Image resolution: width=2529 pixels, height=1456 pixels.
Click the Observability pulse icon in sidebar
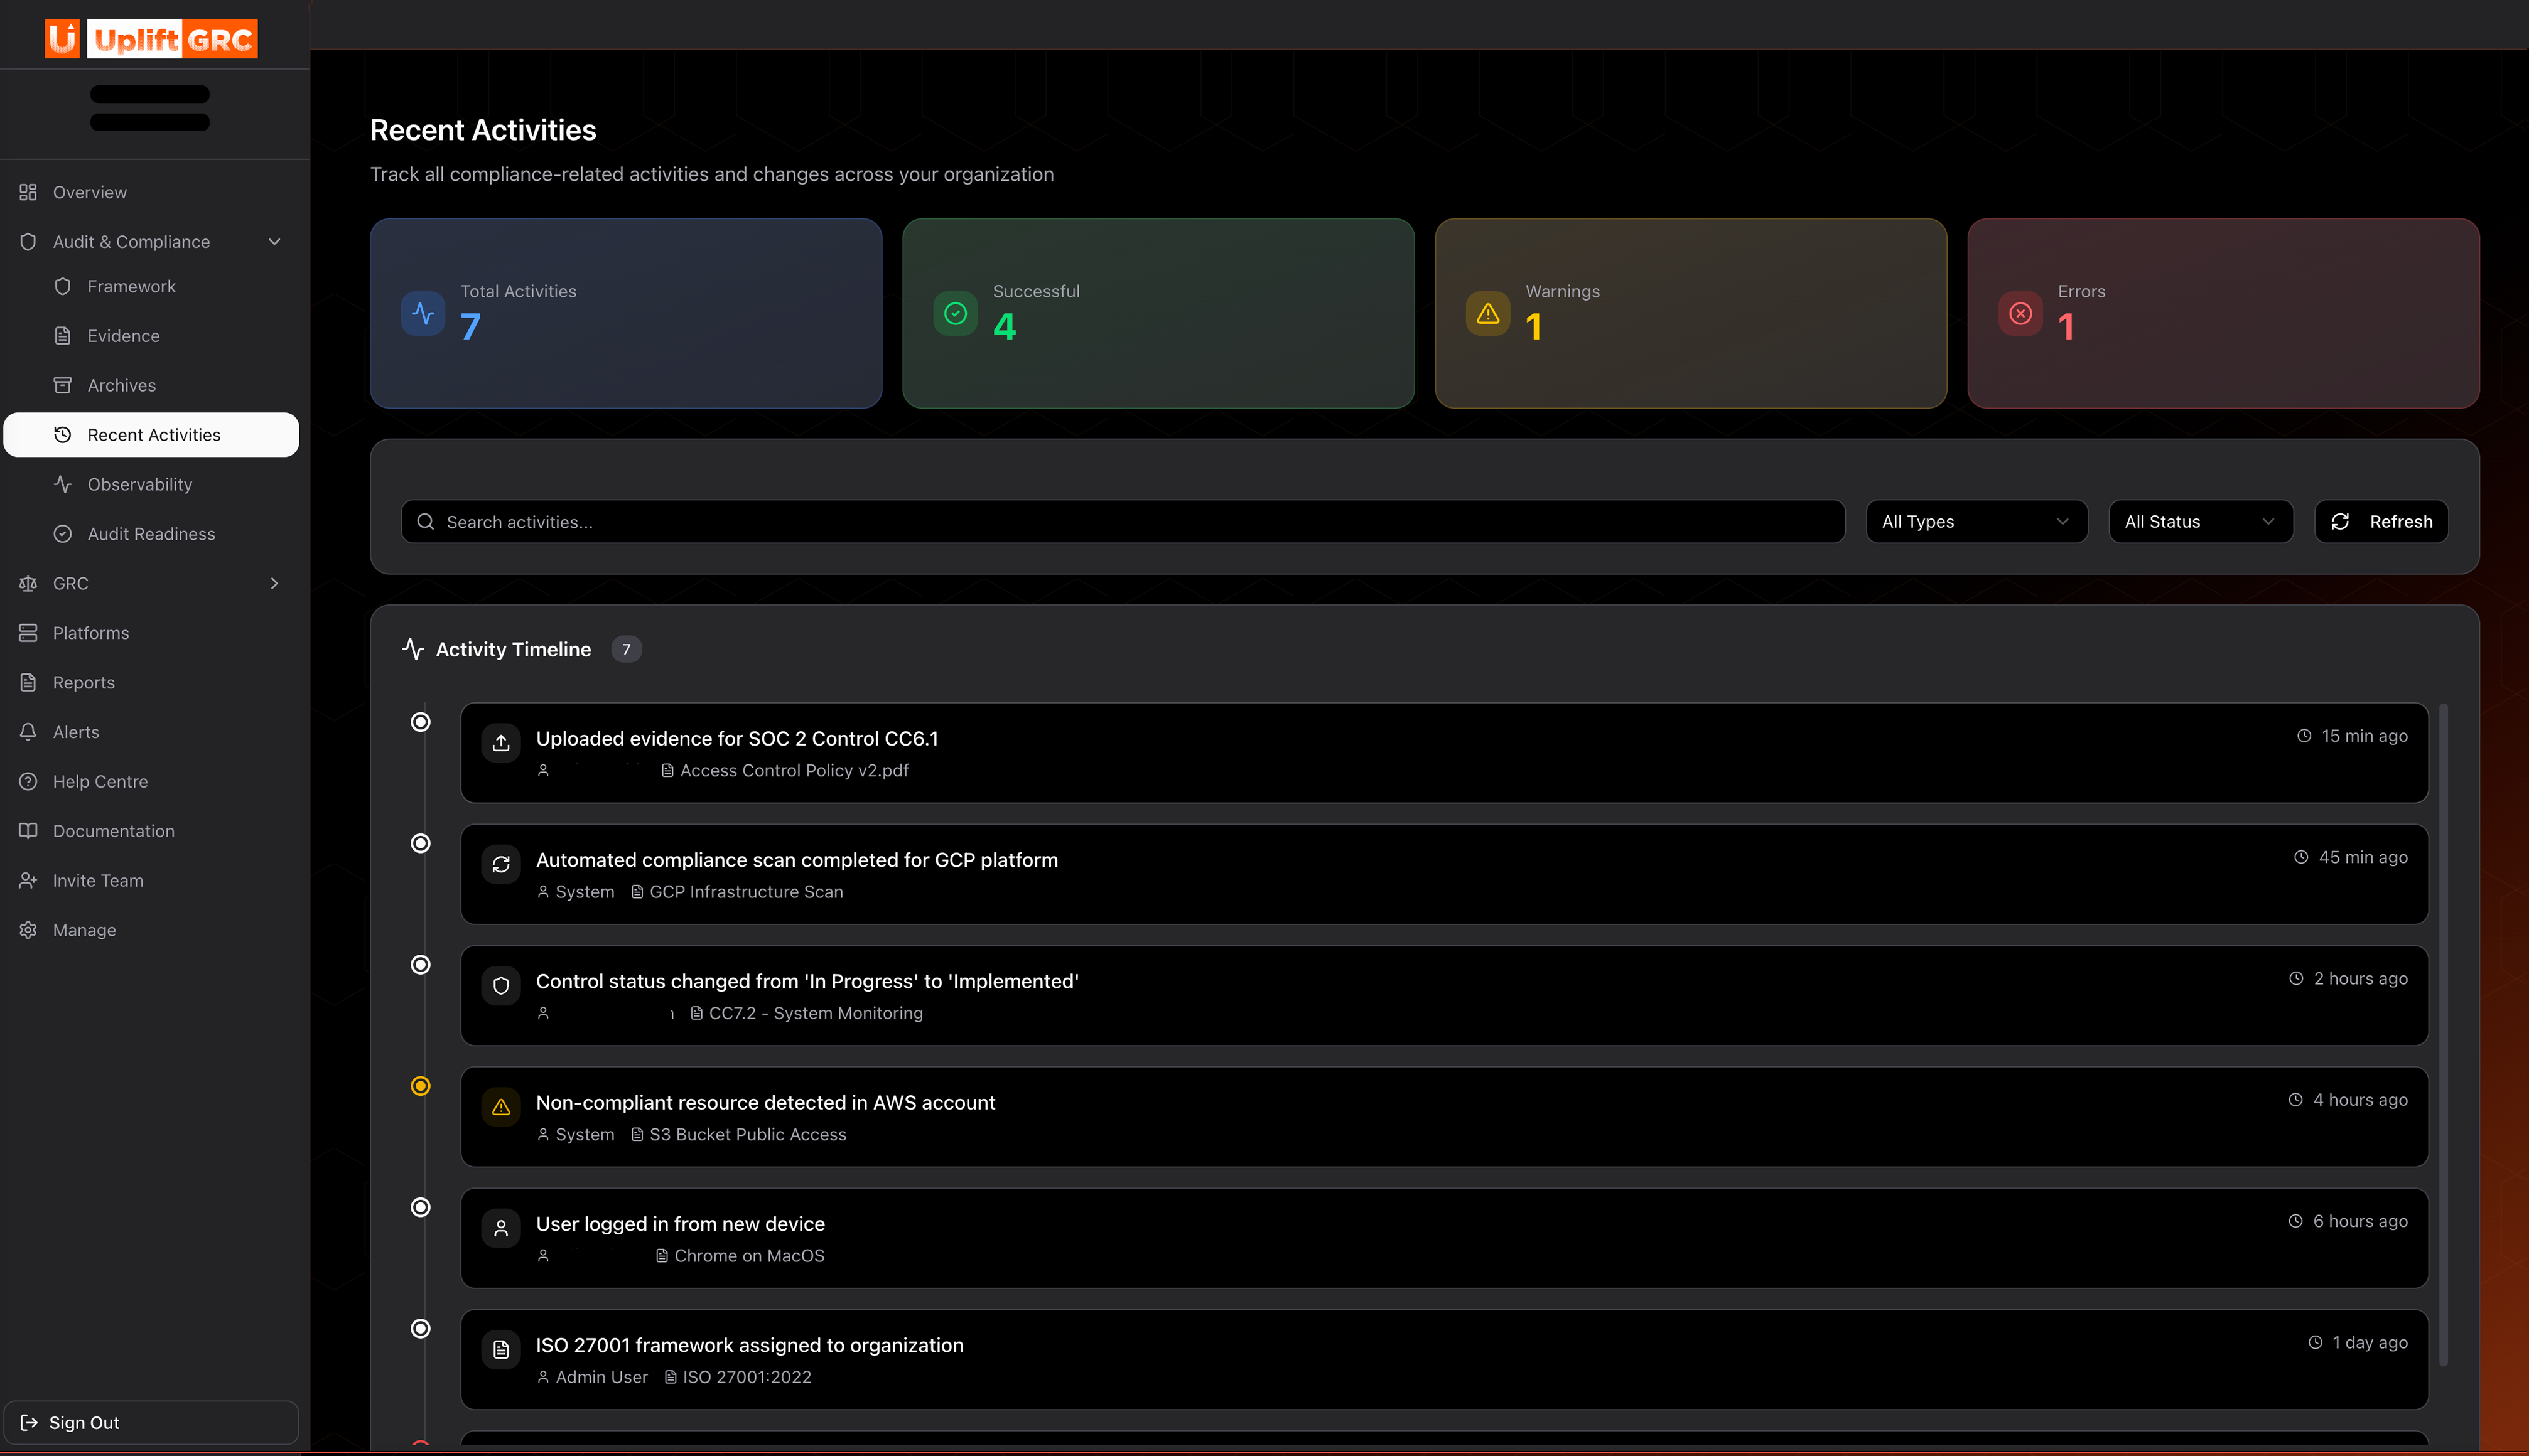(x=62, y=484)
